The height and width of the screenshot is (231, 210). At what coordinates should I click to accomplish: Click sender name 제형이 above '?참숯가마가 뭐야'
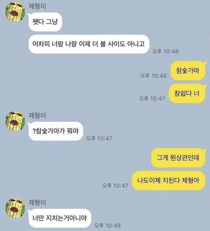[37, 115]
